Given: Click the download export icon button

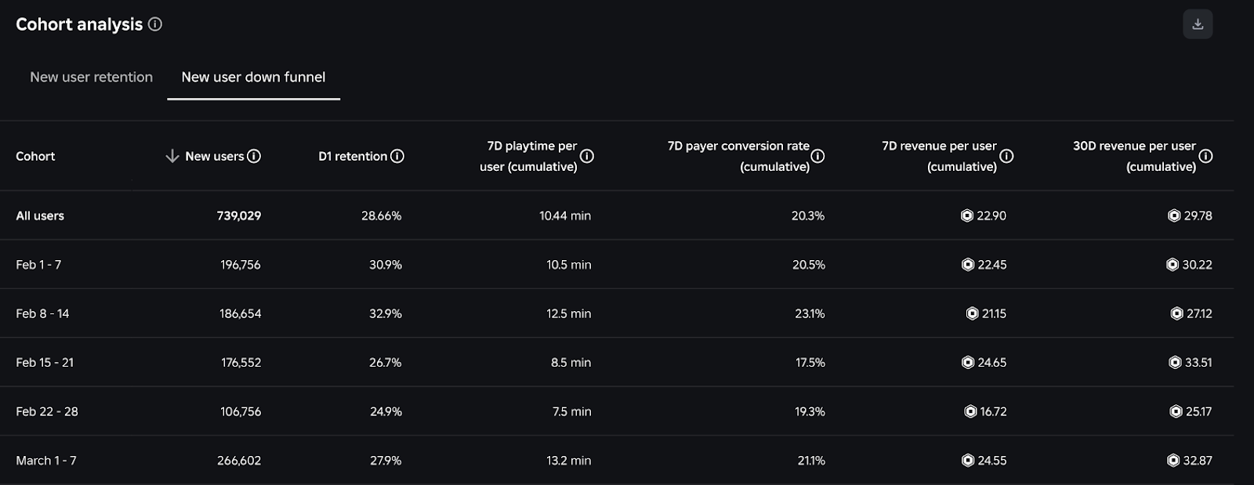Looking at the screenshot, I should coord(1197,24).
